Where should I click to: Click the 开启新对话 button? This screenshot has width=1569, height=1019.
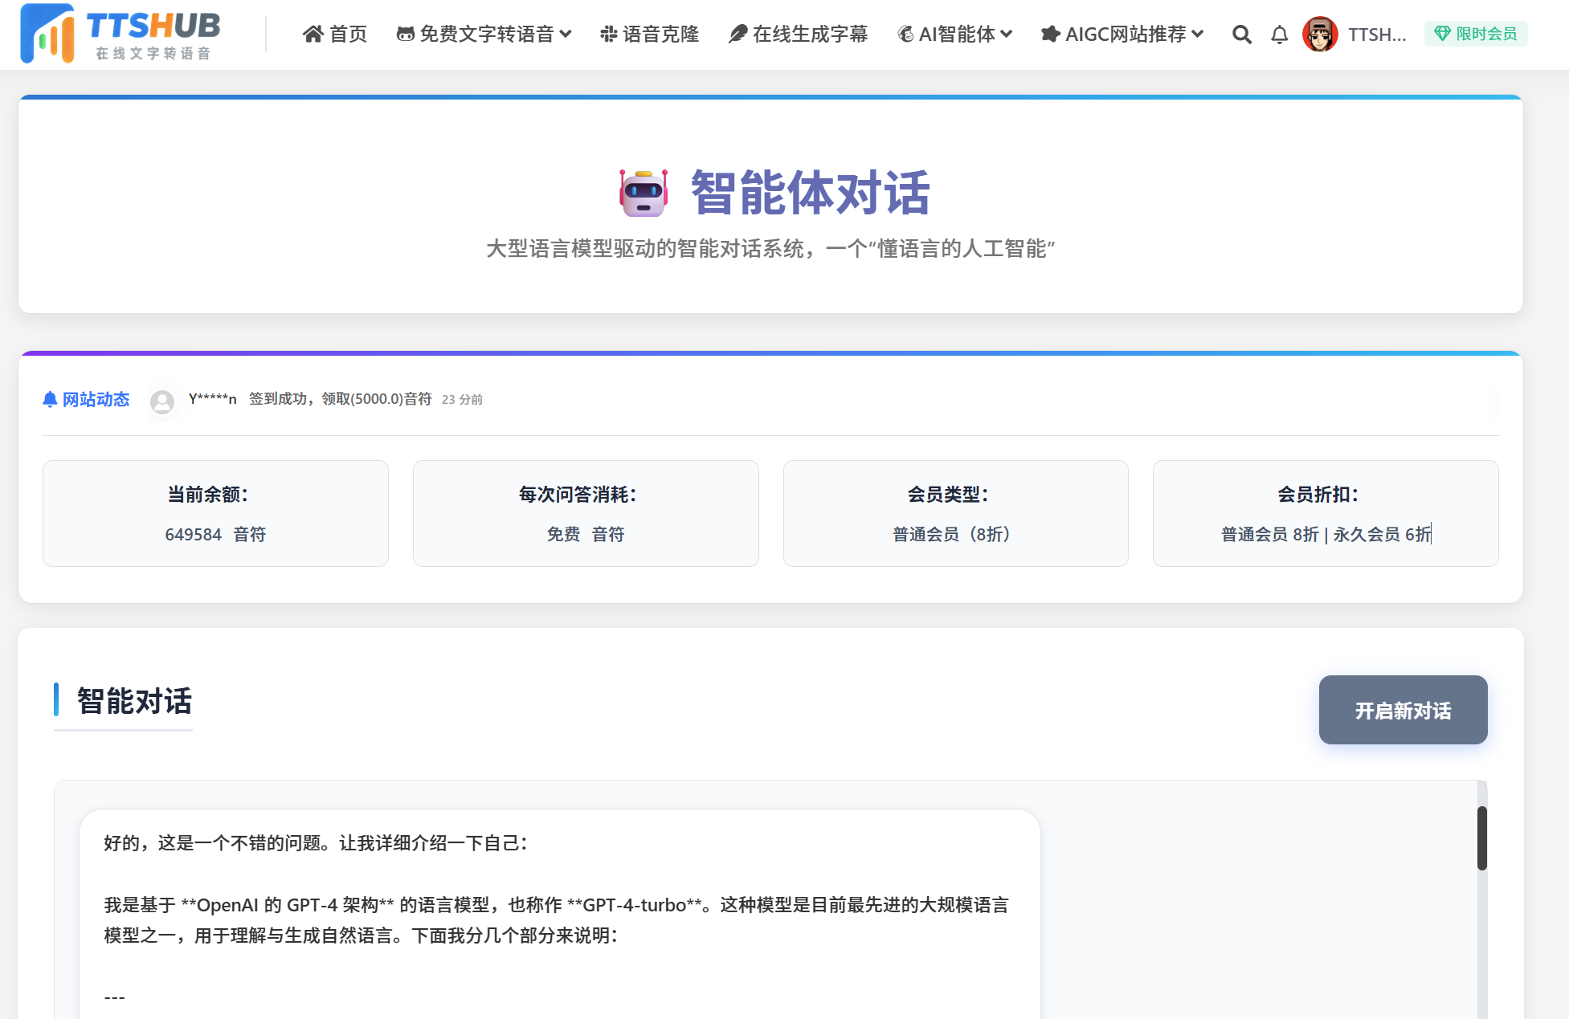[1402, 710]
